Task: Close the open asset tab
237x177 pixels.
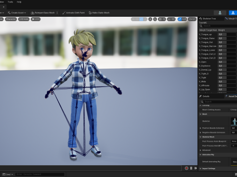Action: 3,7
